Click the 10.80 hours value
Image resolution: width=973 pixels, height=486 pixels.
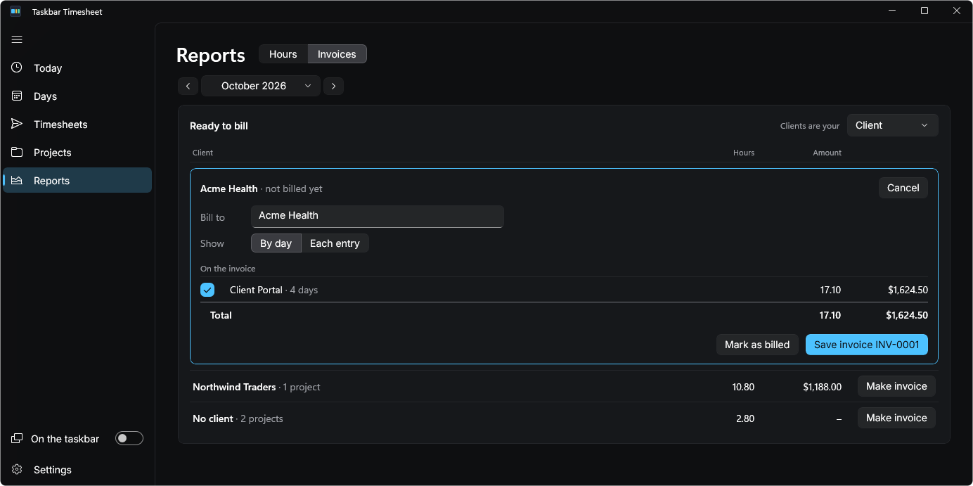743,387
